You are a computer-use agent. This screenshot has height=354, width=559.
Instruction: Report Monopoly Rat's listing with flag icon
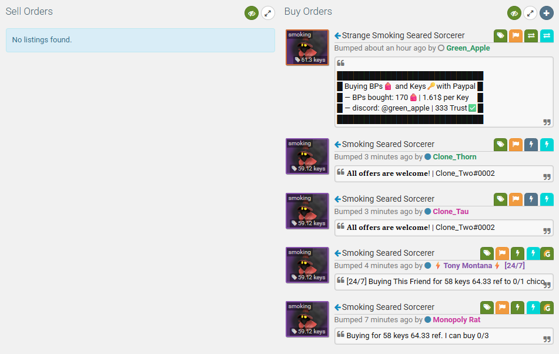503,308
